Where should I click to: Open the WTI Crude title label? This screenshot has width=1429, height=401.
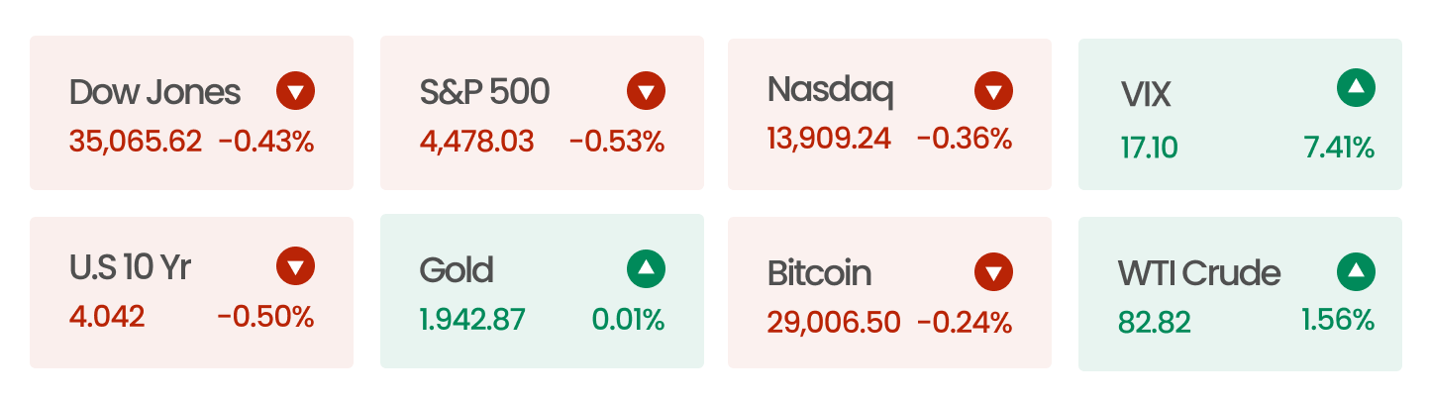pos(1199,272)
